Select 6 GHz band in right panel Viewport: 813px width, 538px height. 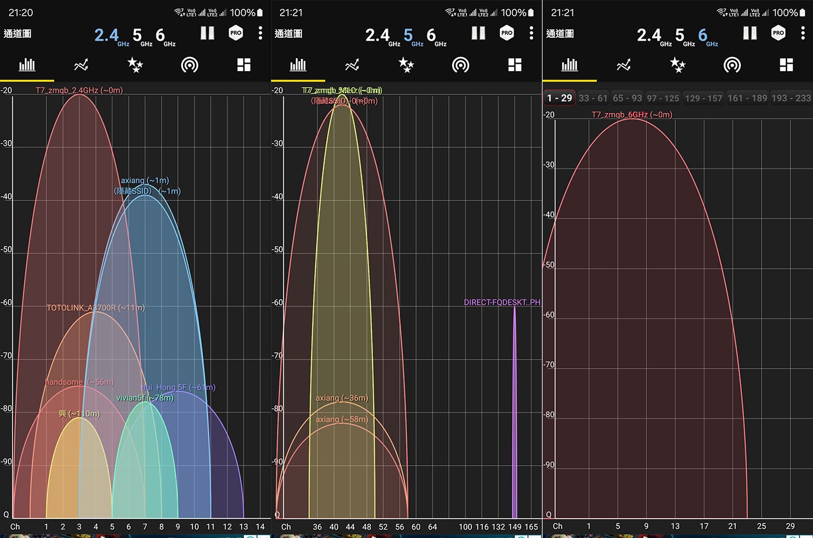click(x=708, y=36)
